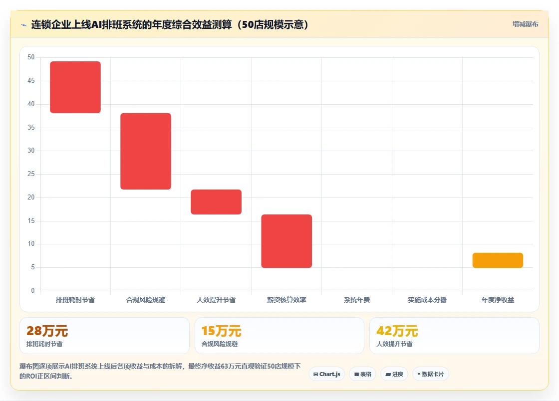
Task: Click the chart title text
Action: (170, 24)
